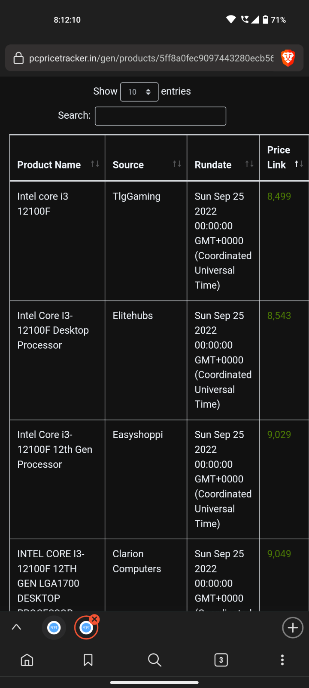Close the active tab with red X
The height and width of the screenshot is (688, 309).
coord(95,619)
